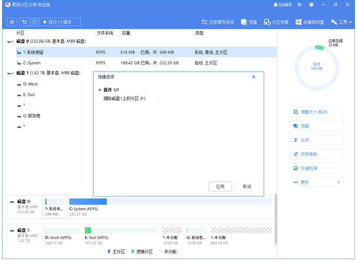Open the 克隆 (Clone) tool in top toolbar
Image resolution: width=357 pixels, height=261 pixels.
point(249,22)
